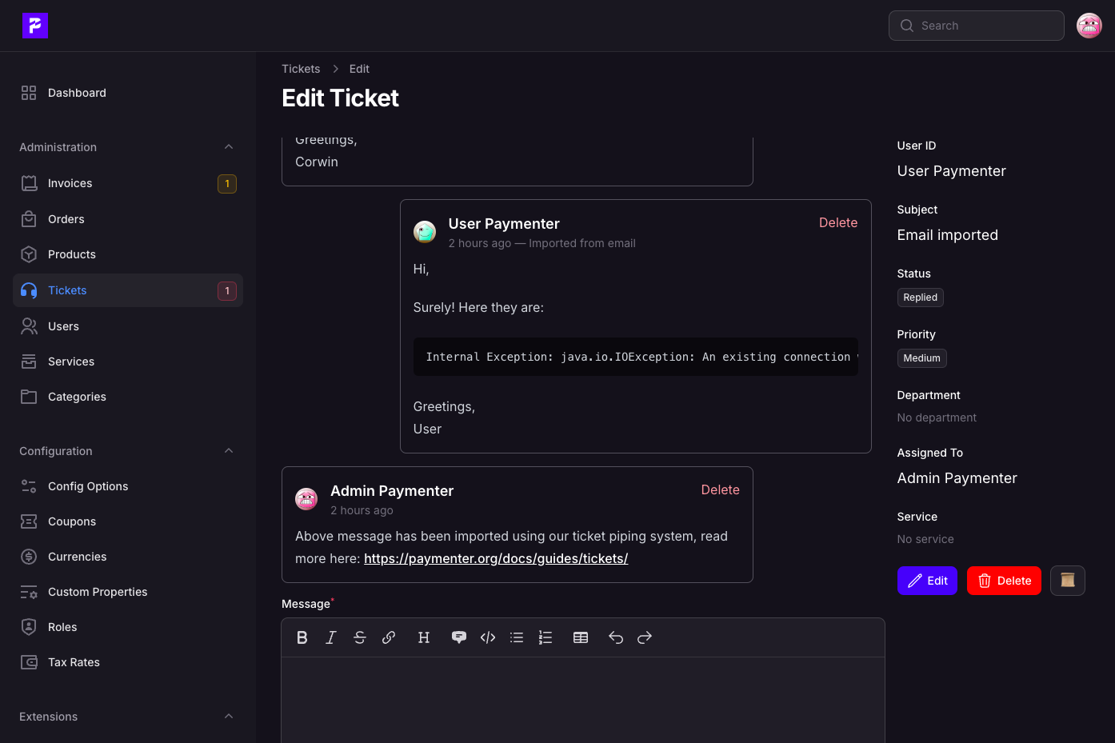Open Users page
The width and height of the screenshot is (1115, 743).
click(128, 326)
